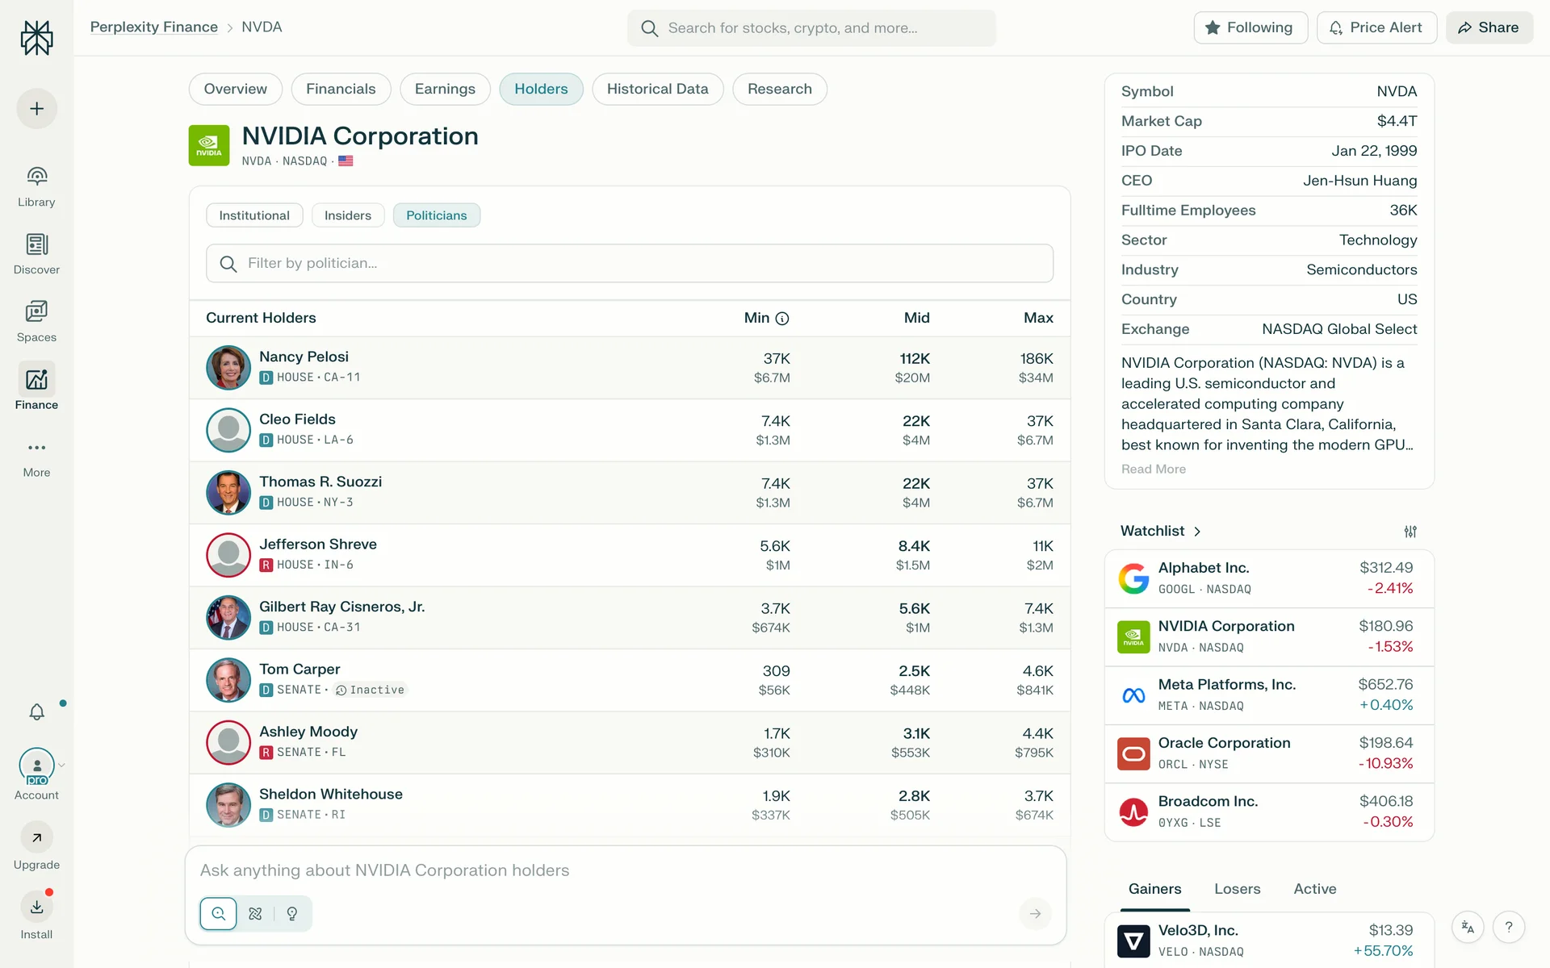Click Read More under company description
The width and height of the screenshot is (1550, 968).
(1153, 469)
